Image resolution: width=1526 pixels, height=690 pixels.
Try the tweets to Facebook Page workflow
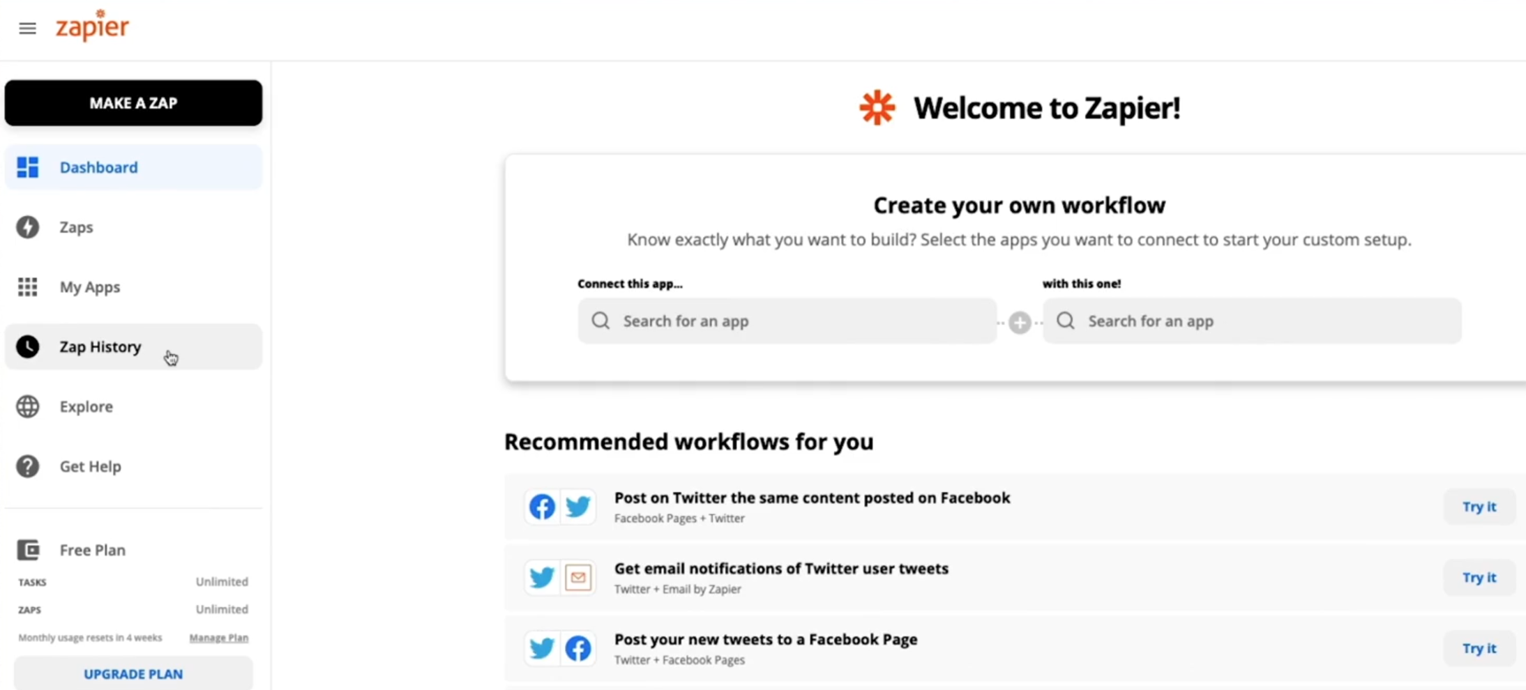point(1479,648)
